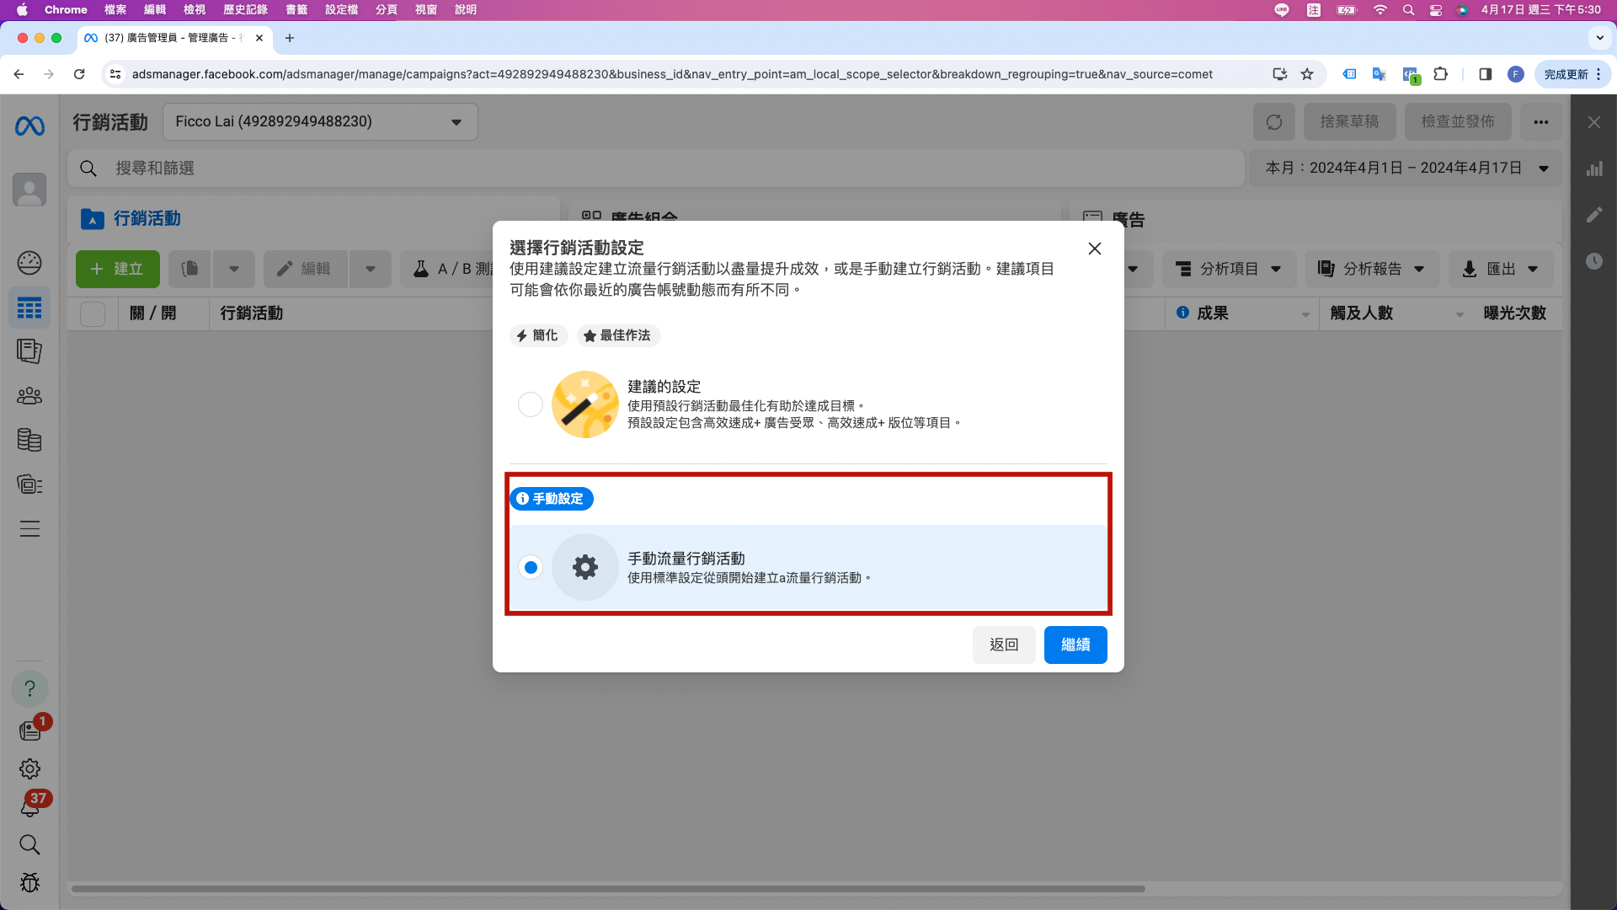Switch to the 行銷活動 campaigns tab
This screenshot has height=910, width=1617.
pyautogui.click(x=313, y=218)
